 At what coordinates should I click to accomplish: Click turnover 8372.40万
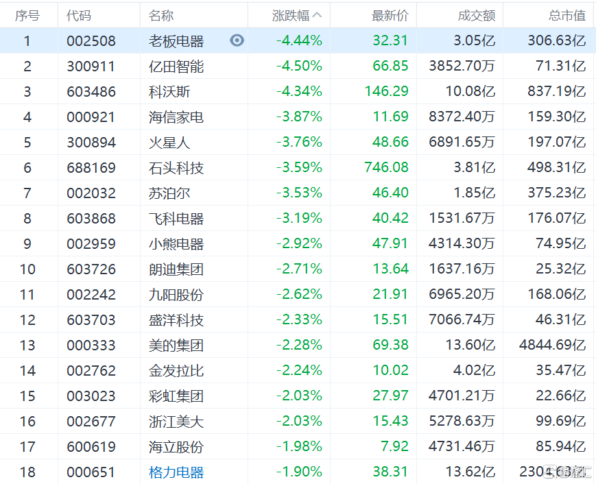(462, 117)
